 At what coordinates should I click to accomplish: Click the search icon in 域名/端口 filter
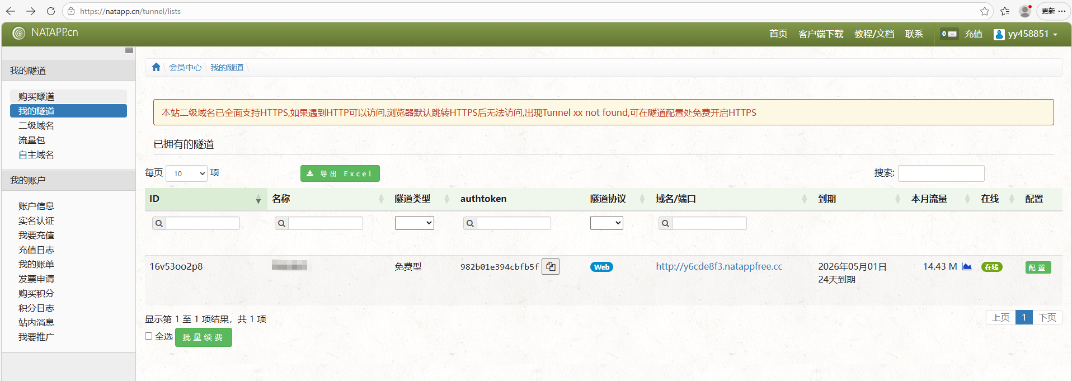coord(665,223)
